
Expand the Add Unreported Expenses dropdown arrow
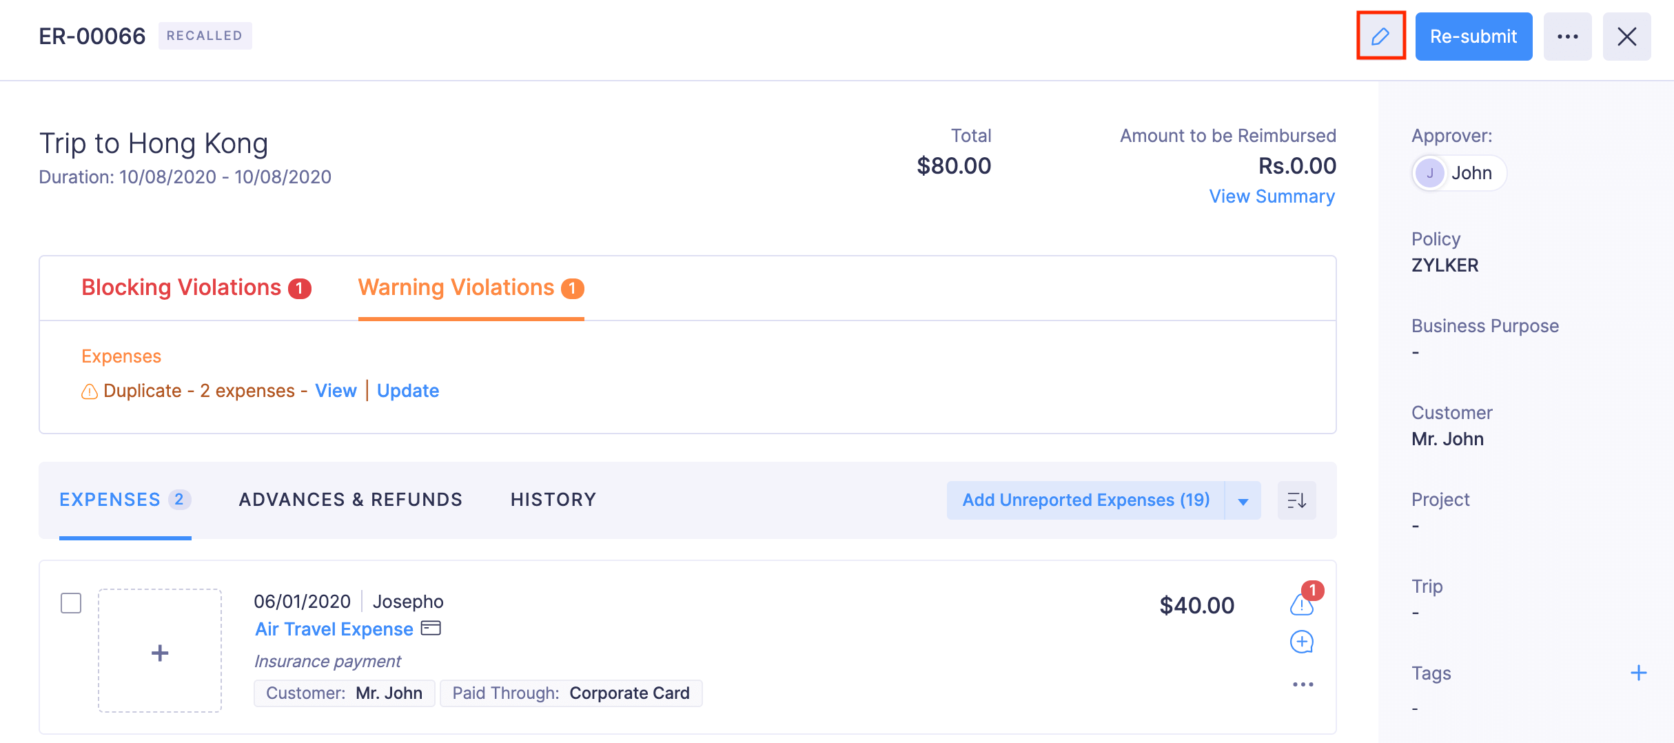[1243, 501]
